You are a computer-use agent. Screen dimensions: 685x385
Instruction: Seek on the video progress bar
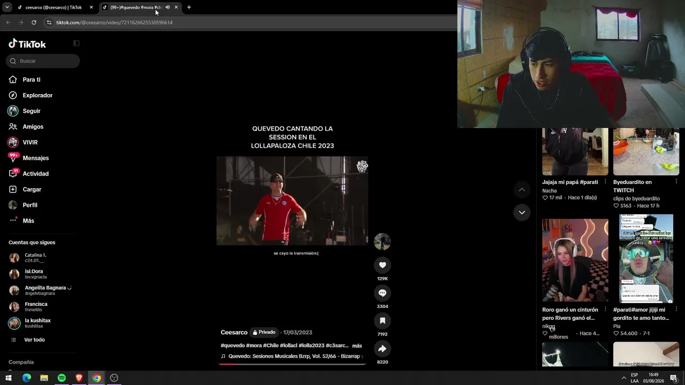coord(292,364)
